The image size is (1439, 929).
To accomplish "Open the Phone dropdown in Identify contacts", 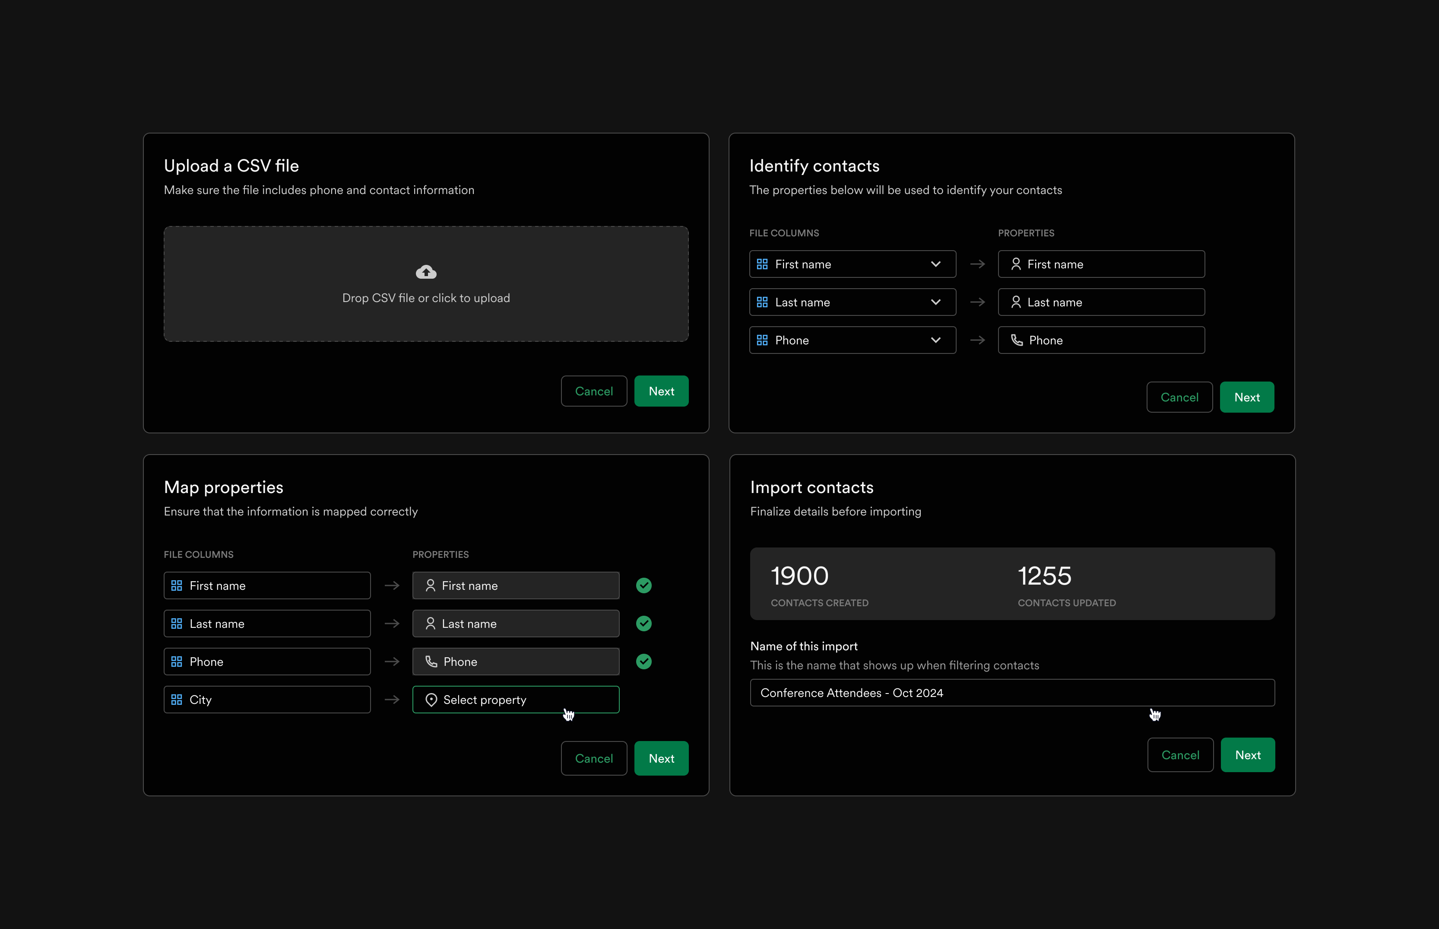I will pos(935,340).
